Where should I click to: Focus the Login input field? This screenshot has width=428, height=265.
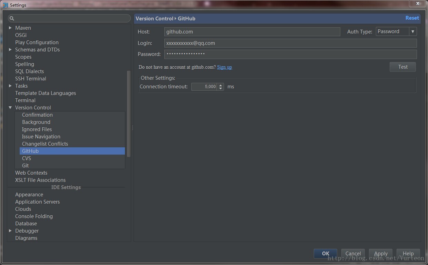291,43
